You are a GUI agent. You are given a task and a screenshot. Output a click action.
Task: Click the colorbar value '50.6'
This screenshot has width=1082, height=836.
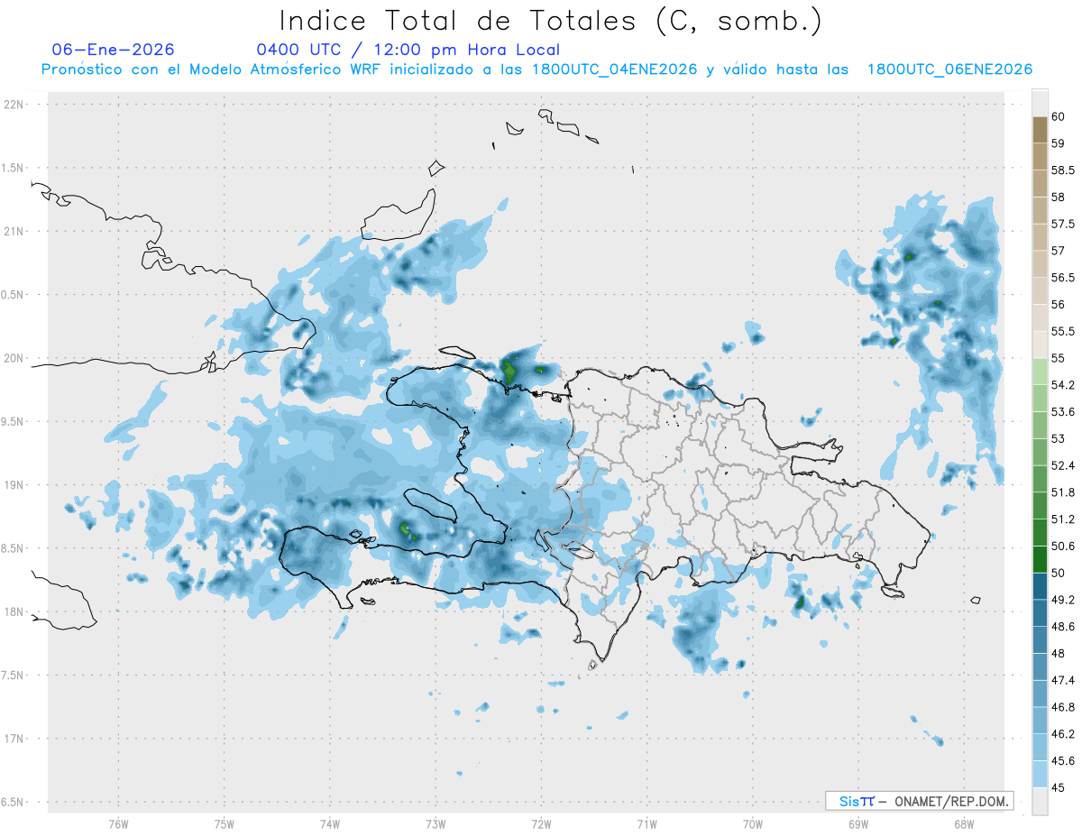click(x=1062, y=546)
